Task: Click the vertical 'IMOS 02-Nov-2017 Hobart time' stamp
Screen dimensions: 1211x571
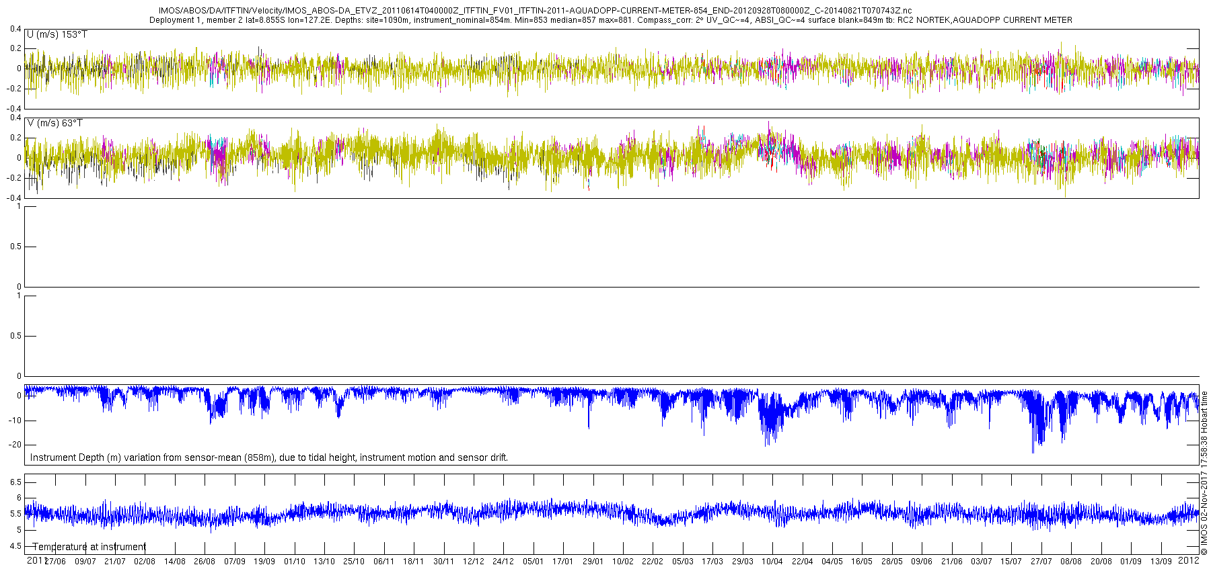Action: click(1204, 474)
